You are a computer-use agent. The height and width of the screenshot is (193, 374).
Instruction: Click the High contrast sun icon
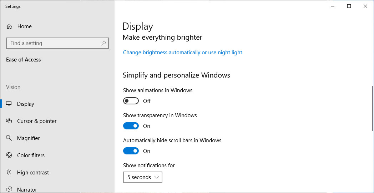coord(9,173)
